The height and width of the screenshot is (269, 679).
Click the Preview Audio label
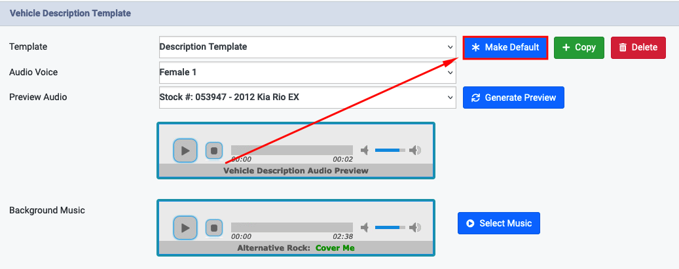pos(38,98)
